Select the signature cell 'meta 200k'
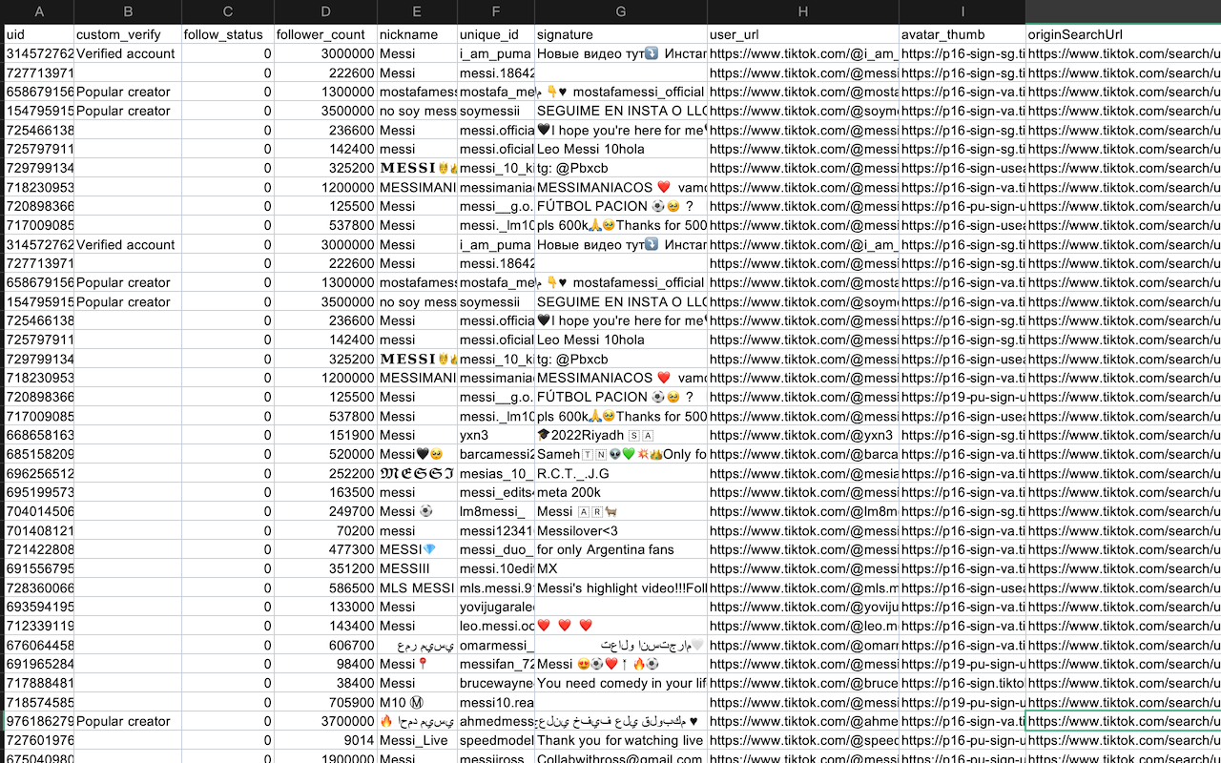1221x763 pixels. pyautogui.click(x=621, y=492)
